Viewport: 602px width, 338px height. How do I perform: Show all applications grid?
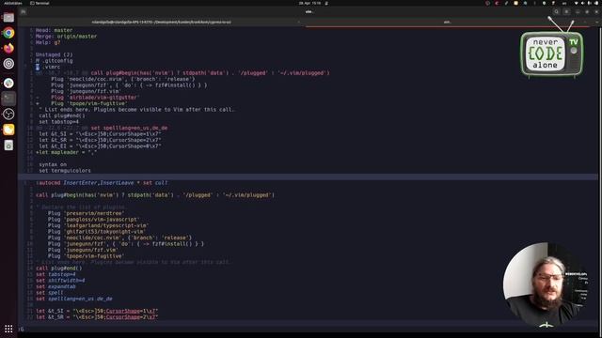[8, 329]
